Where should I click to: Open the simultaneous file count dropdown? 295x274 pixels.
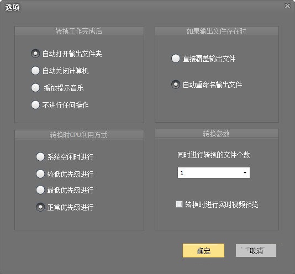coord(214,172)
